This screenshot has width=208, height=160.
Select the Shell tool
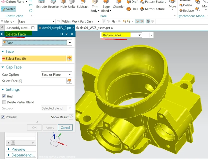(x=129, y=9)
